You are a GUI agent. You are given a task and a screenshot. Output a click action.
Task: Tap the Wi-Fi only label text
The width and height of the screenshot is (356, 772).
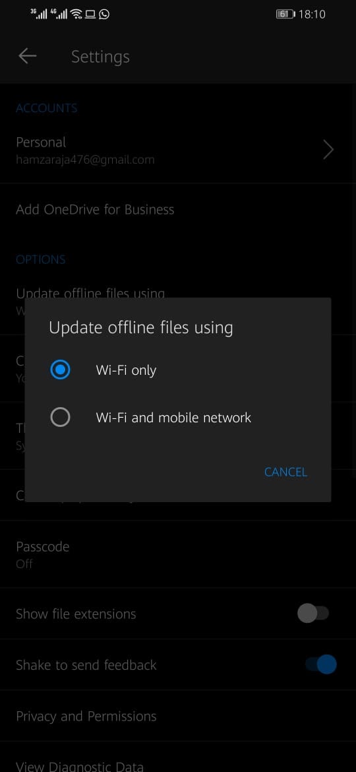tap(126, 370)
